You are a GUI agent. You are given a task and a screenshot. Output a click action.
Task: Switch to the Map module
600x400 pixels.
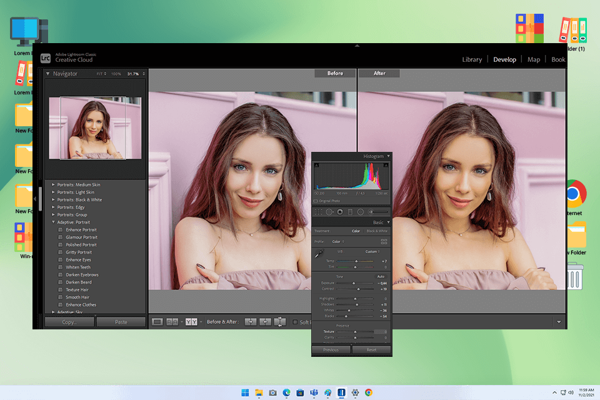click(x=533, y=59)
